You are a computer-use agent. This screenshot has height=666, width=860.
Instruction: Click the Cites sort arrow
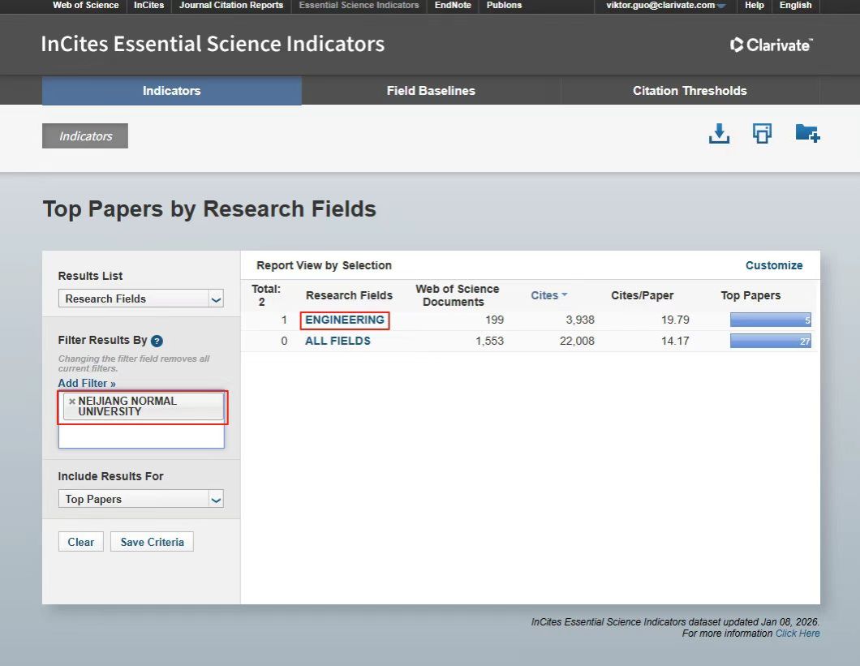565,295
